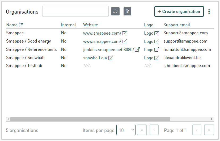Click the N/A logo cell for TestLab
The height and width of the screenshot is (141, 220).
[148, 66]
